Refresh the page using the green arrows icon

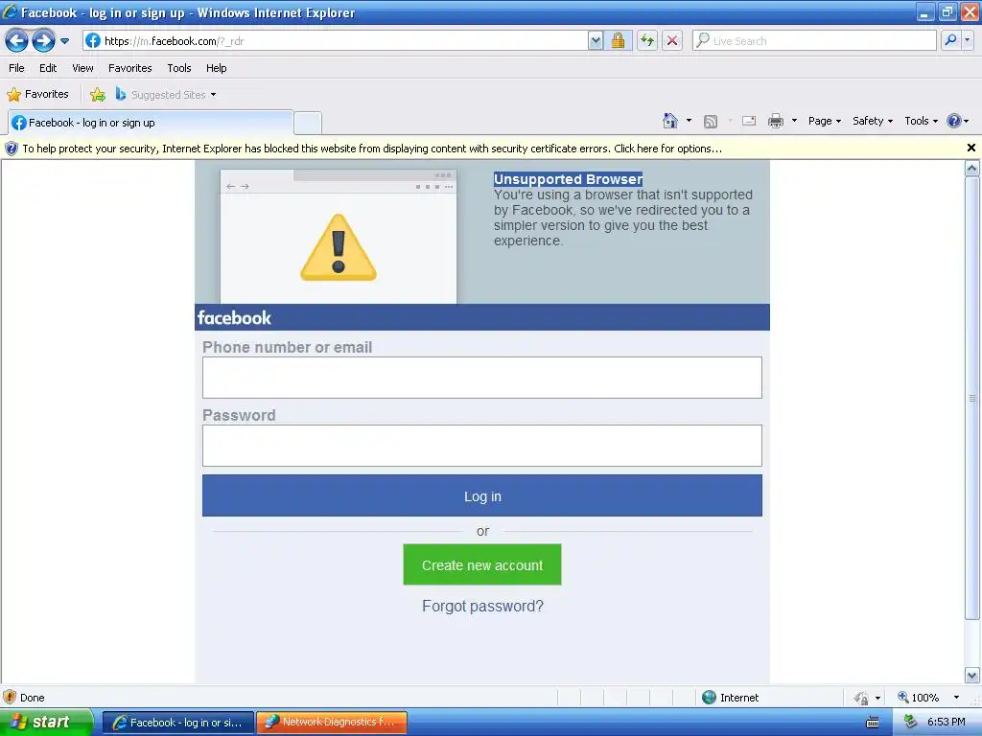click(x=647, y=41)
